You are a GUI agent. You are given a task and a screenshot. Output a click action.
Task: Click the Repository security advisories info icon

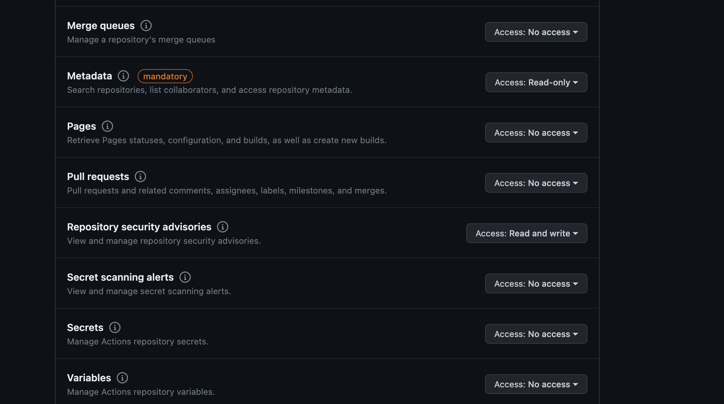point(223,226)
